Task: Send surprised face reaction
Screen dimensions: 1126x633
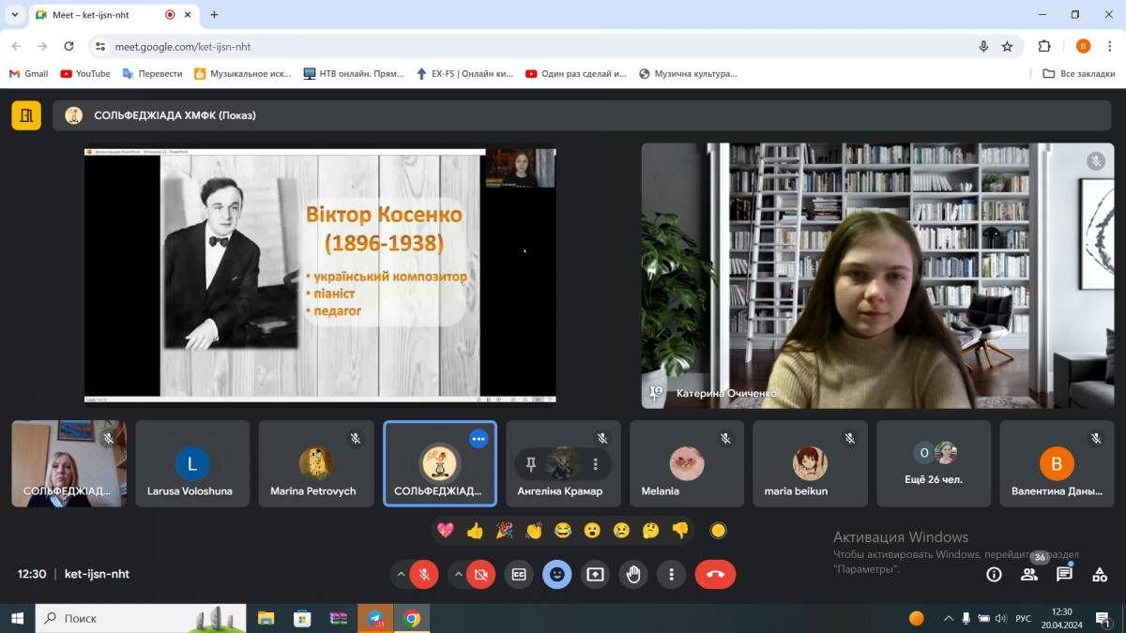Action: [592, 530]
